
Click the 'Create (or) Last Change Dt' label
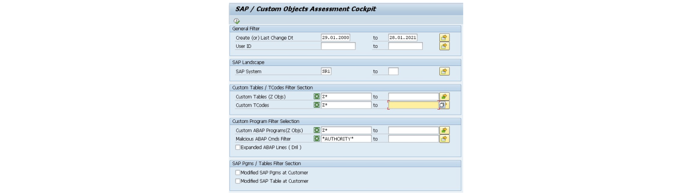click(264, 38)
